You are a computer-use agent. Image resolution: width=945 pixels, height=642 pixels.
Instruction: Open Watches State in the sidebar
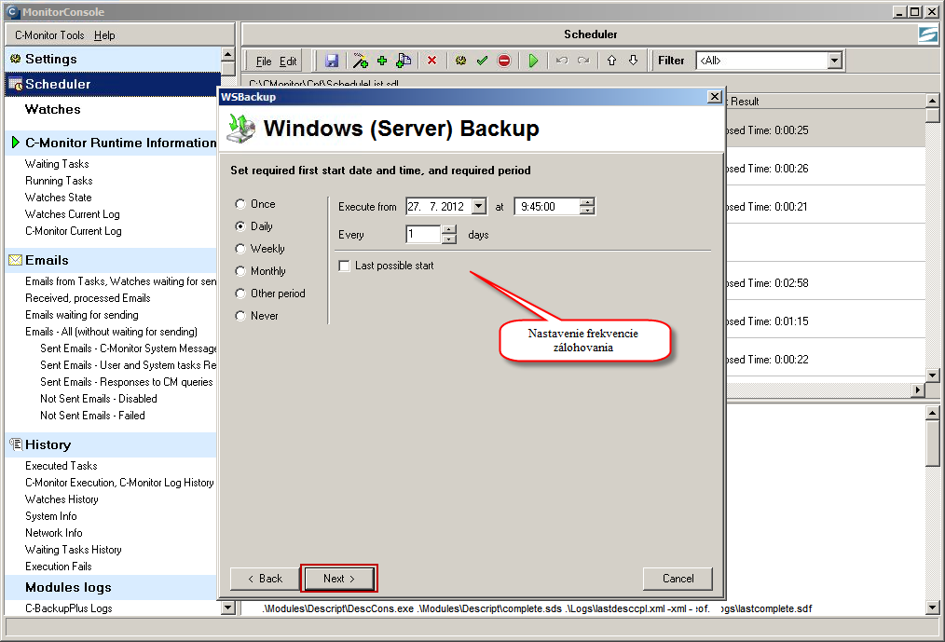(59, 198)
